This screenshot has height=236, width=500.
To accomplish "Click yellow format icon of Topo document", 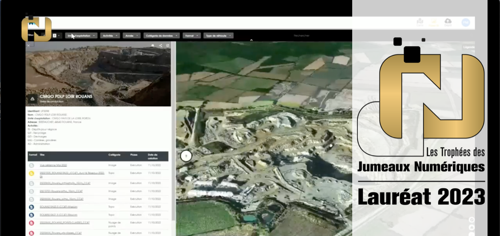I will [31, 174].
